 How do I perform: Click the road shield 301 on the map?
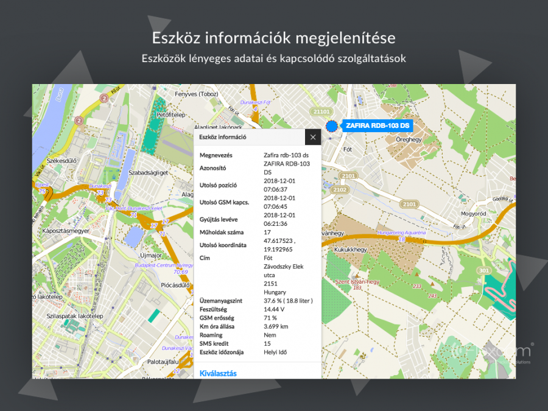click(483, 270)
